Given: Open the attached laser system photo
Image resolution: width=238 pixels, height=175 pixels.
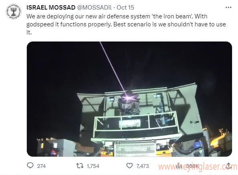Looking at the screenshot, I should pos(129,99).
